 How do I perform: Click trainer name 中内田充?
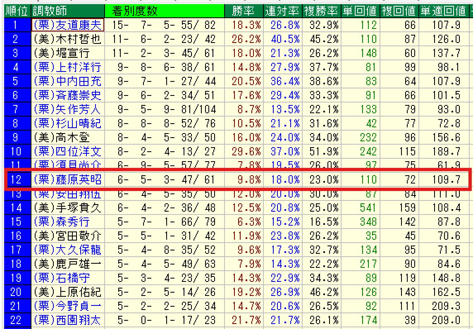click(67, 81)
